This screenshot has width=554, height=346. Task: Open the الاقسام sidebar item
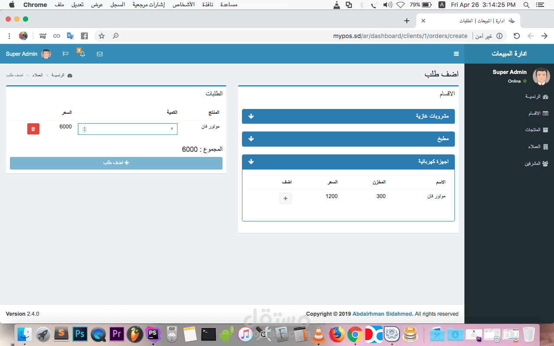[538, 113]
